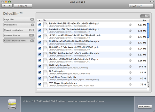
Task: Open the Unused Localizations category
Action: pyautogui.click(x=19, y=30)
